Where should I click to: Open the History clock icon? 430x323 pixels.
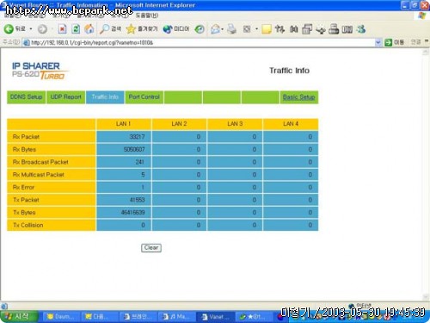(200, 29)
